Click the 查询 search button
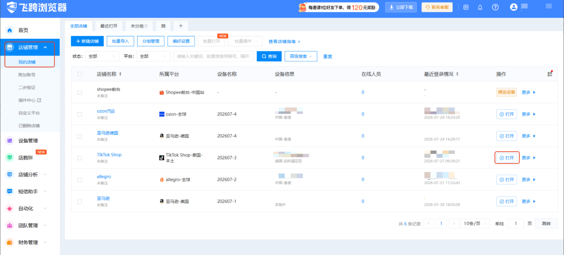This screenshot has height=255, width=564. coord(269,56)
